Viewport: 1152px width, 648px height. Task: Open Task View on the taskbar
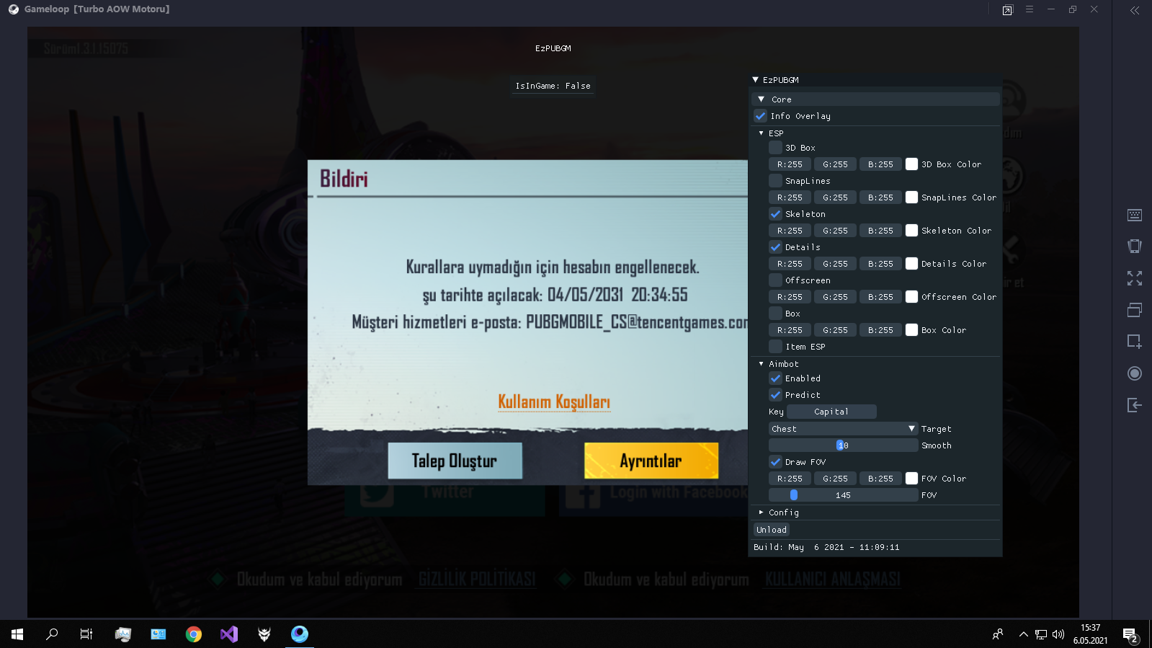coord(86,634)
